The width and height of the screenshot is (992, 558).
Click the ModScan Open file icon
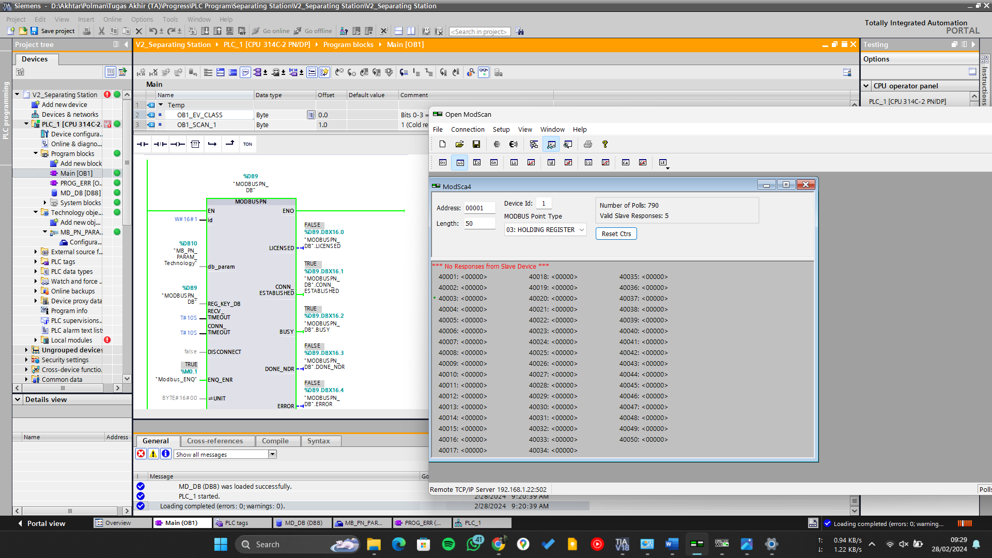459,144
